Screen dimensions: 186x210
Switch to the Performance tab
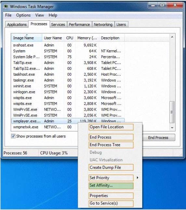pyautogui.click(x=79, y=24)
